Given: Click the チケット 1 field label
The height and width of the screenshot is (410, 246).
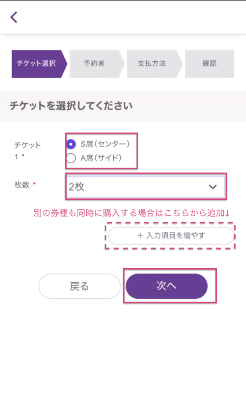Looking at the screenshot, I should pos(27,150).
